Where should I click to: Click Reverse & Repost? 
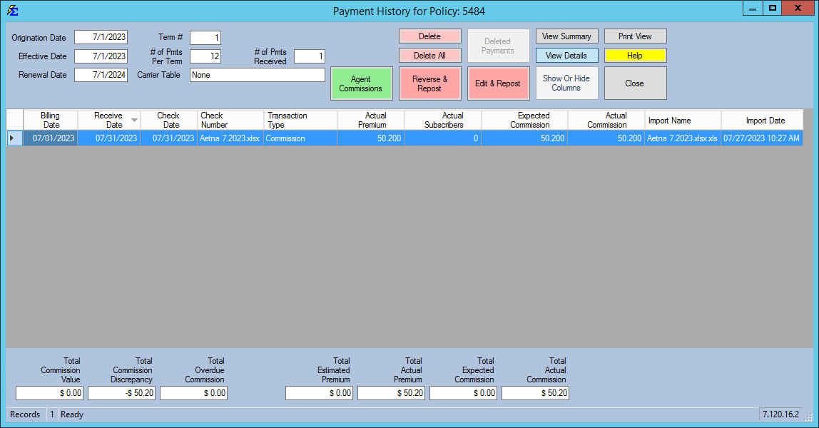[x=429, y=83]
